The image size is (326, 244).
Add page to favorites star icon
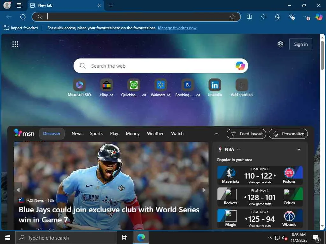click(233, 17)
